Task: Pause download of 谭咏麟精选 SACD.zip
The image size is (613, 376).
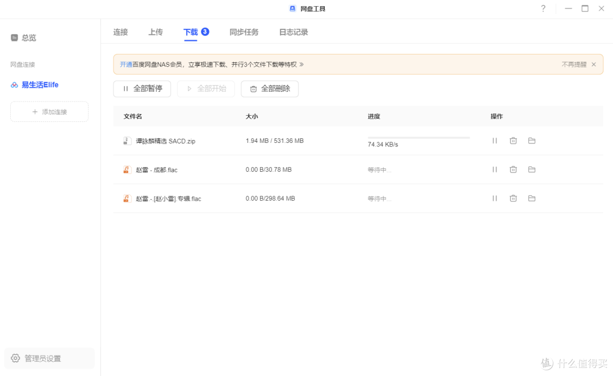Action: tap(494, 141)
